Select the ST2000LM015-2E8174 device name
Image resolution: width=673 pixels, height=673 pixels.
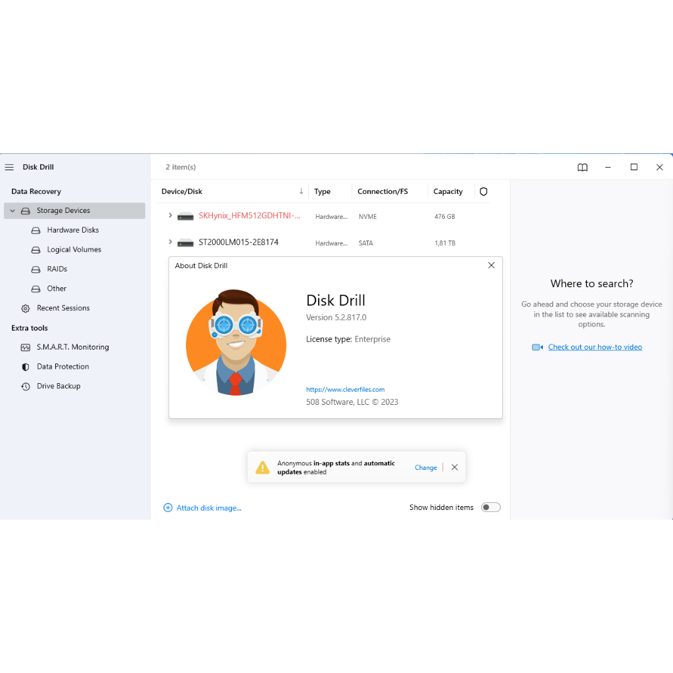(x=238, y=242)
